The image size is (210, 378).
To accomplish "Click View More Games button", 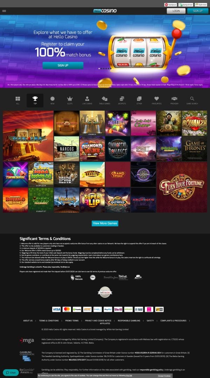I will point(105,223).
